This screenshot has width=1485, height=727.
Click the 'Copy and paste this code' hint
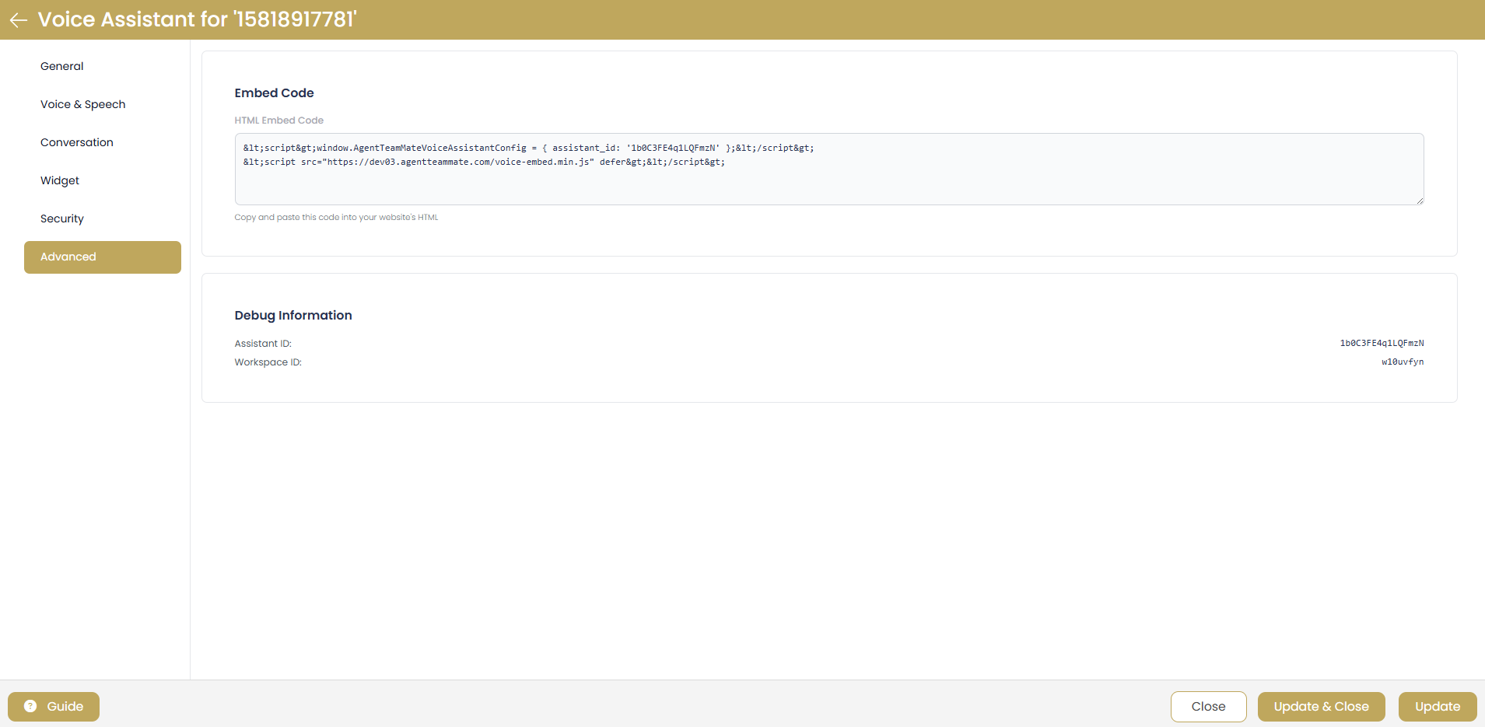(x=336, y=218)
